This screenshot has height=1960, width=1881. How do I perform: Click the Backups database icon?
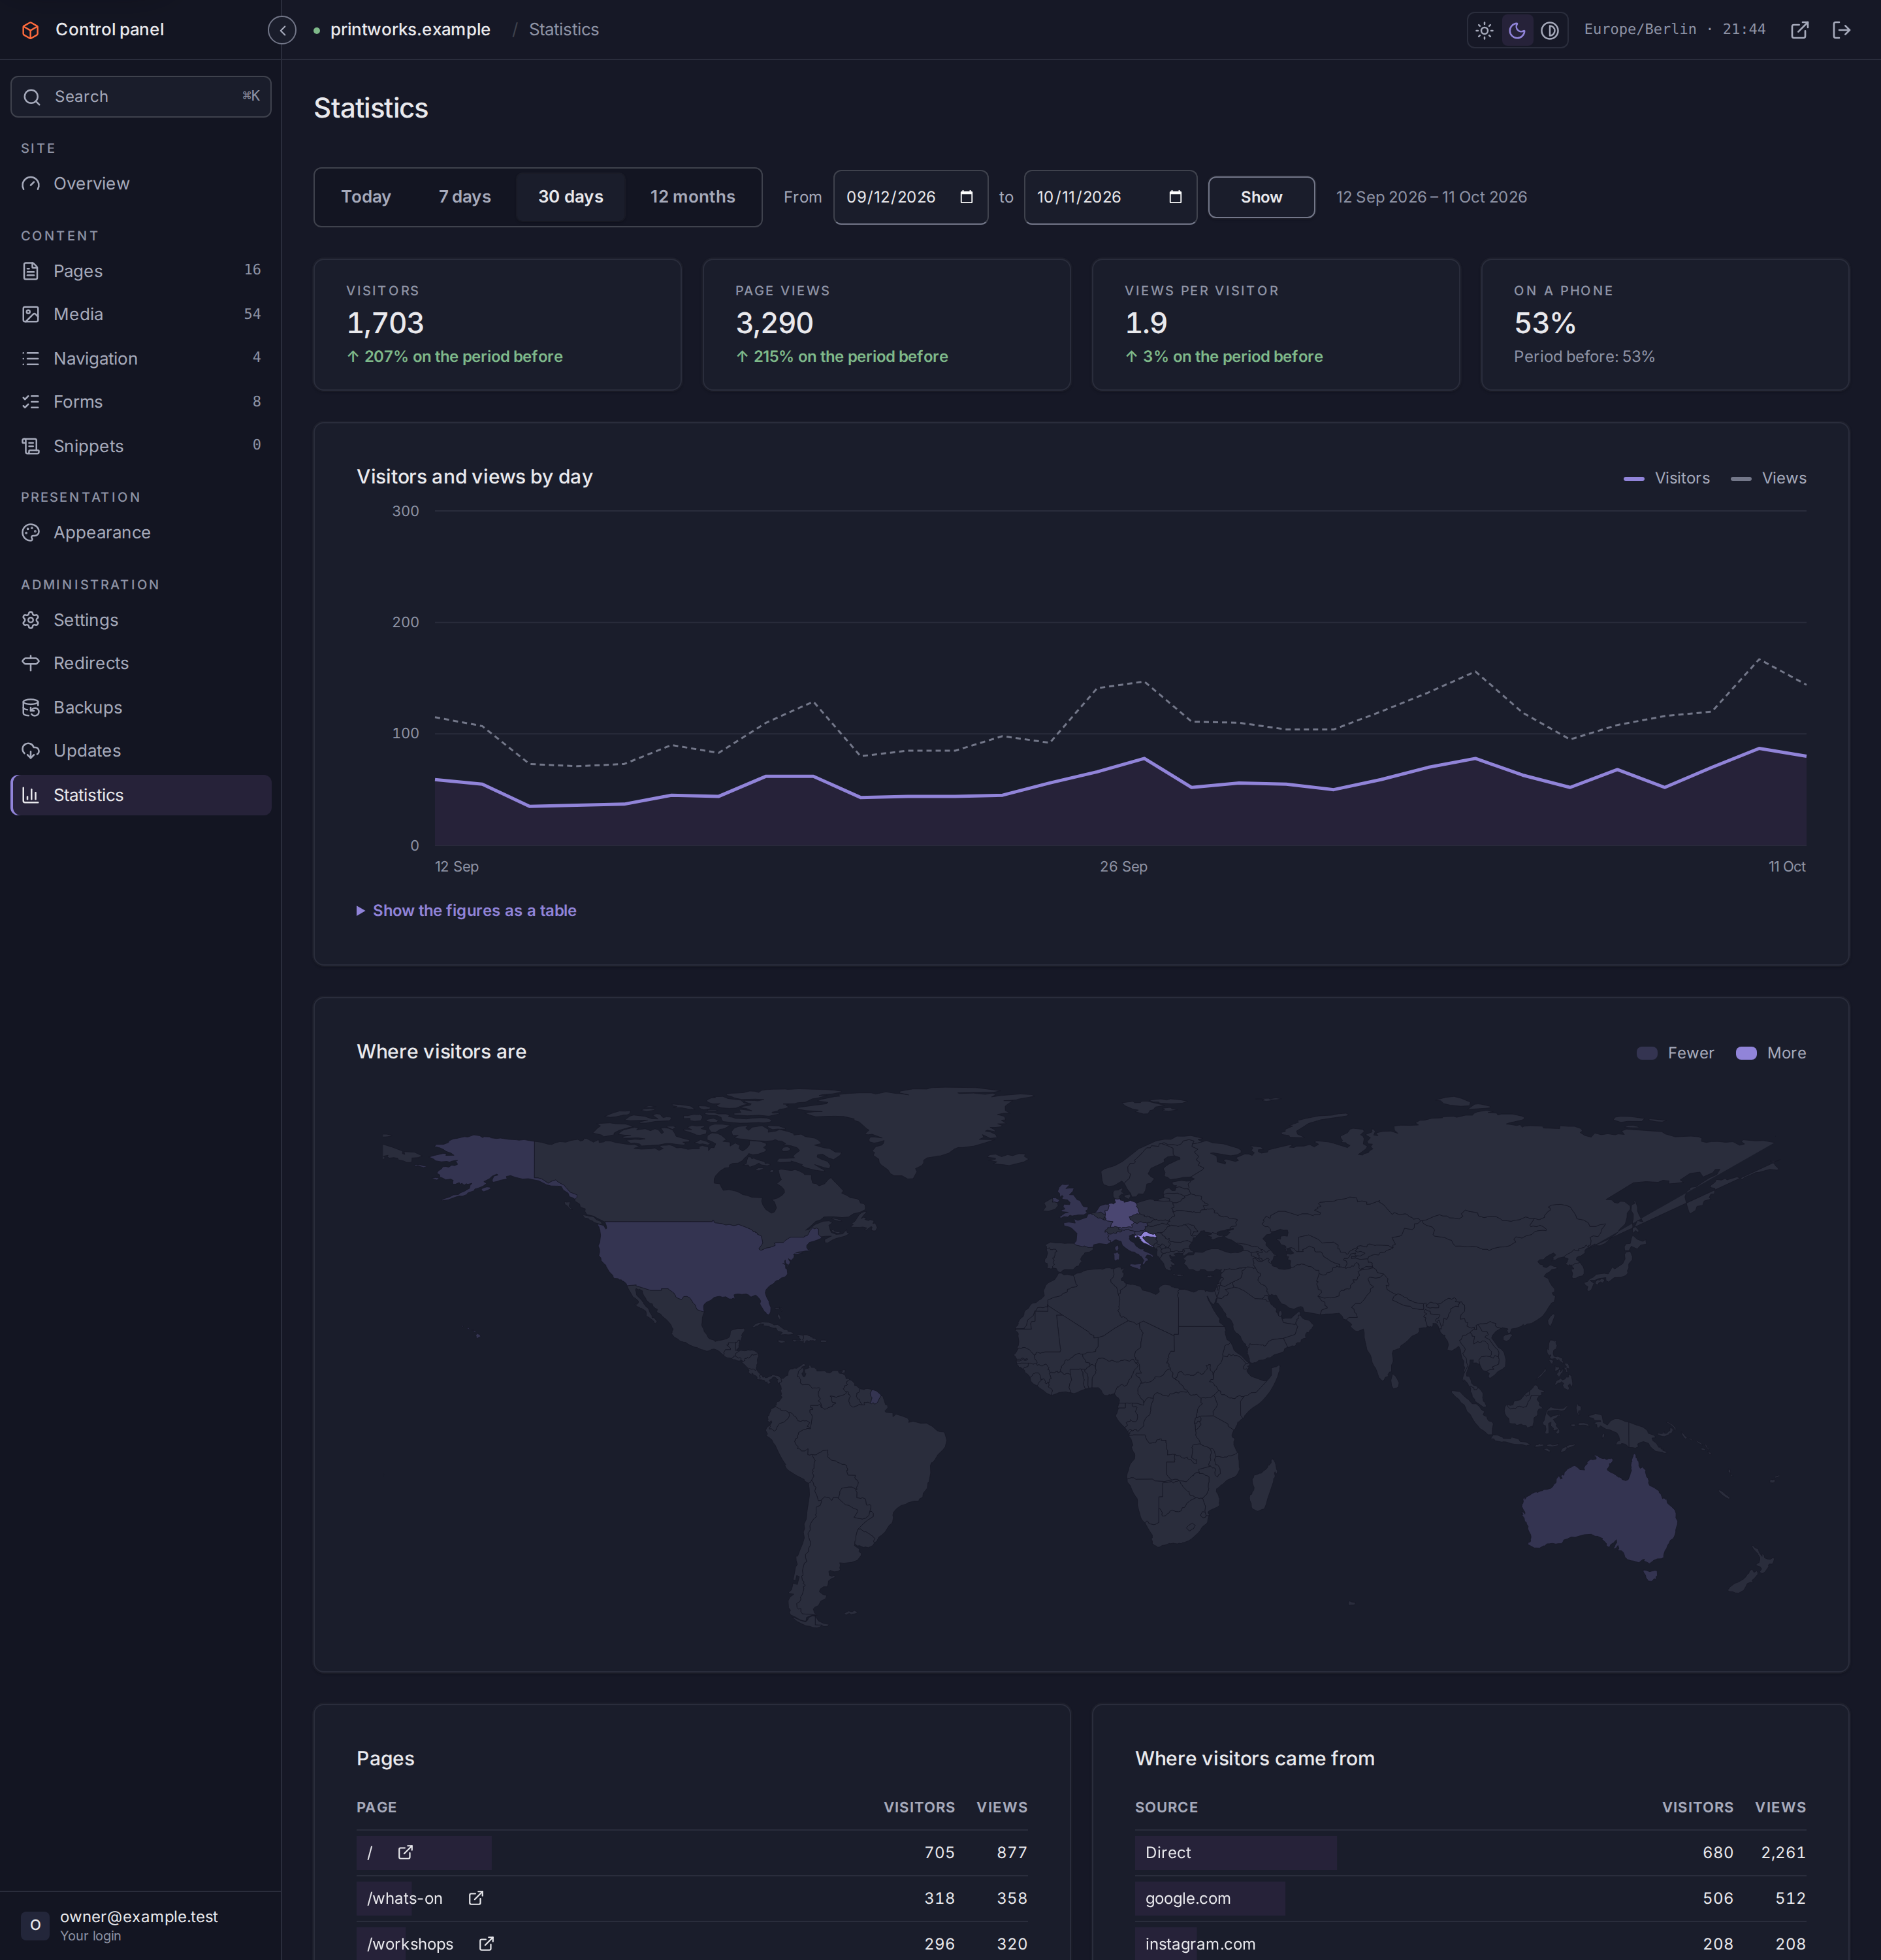[31, 707]
